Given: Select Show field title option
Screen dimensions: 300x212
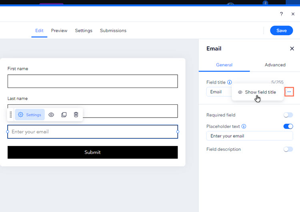Looking at the screenshot, I should (x=257, y=92).
